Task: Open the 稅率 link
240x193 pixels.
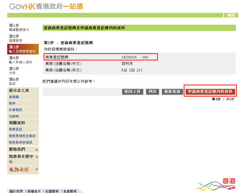Action: 12,103
